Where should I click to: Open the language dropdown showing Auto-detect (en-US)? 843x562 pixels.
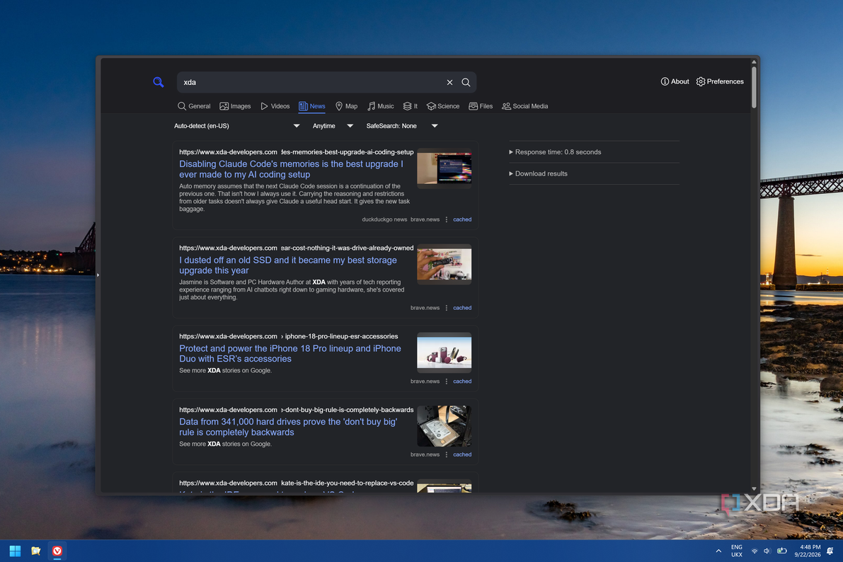[x=236, y=126]
